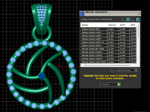Select the Yellow Gold:14KY row
The height and width of the screenshot is (112, 150).
[x=108, y=36]
